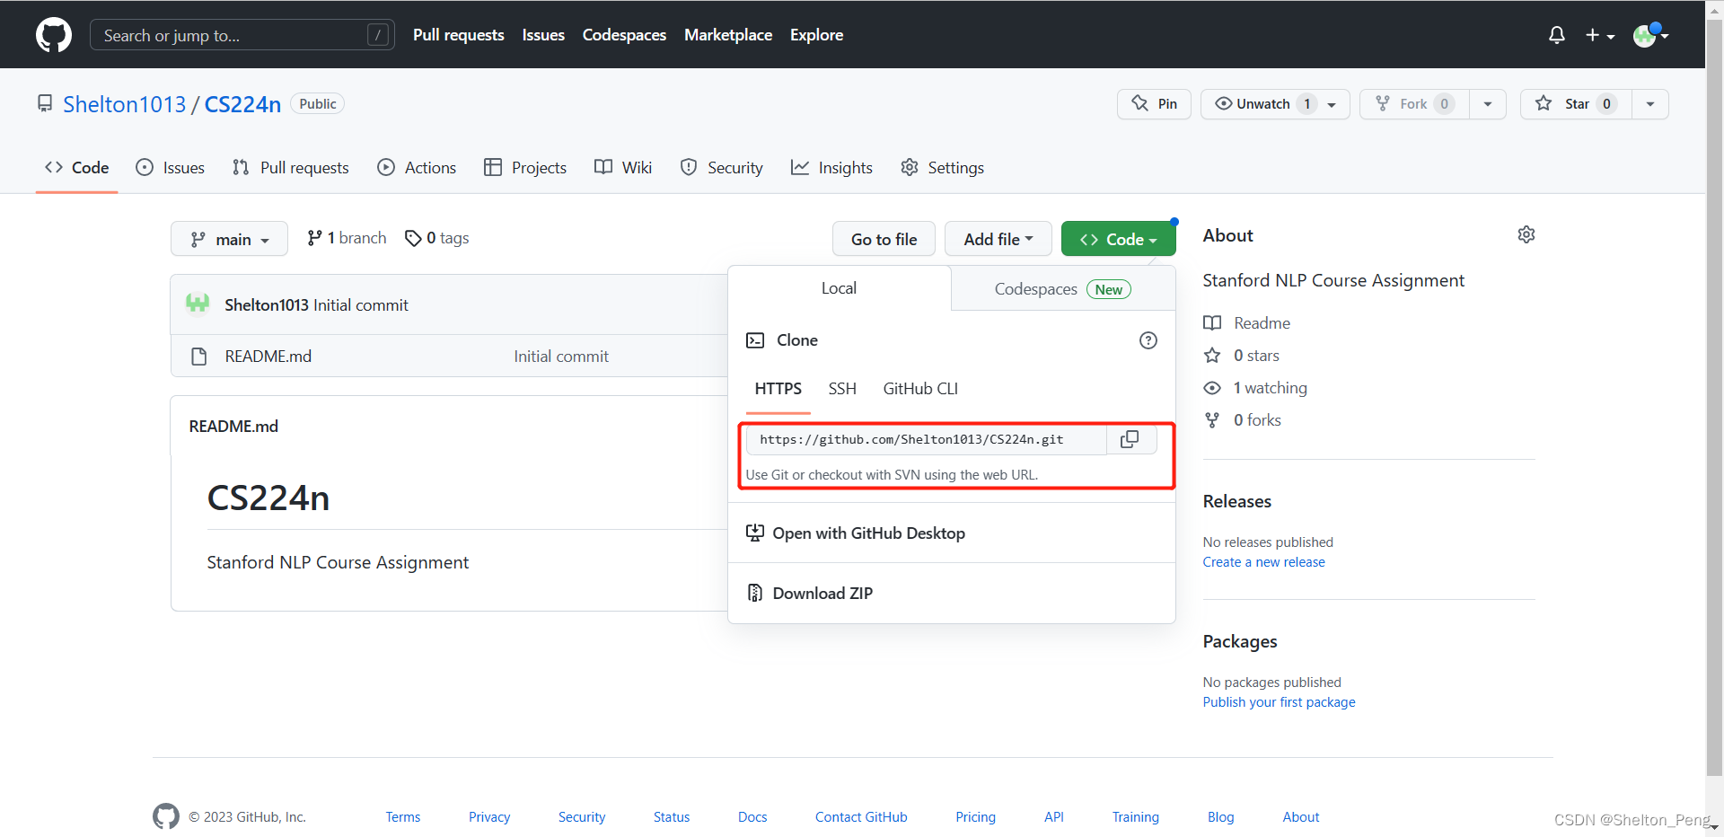The image size is (1724, 837).
Task: Expand the Add file dropdown
Action: (998, 239)
